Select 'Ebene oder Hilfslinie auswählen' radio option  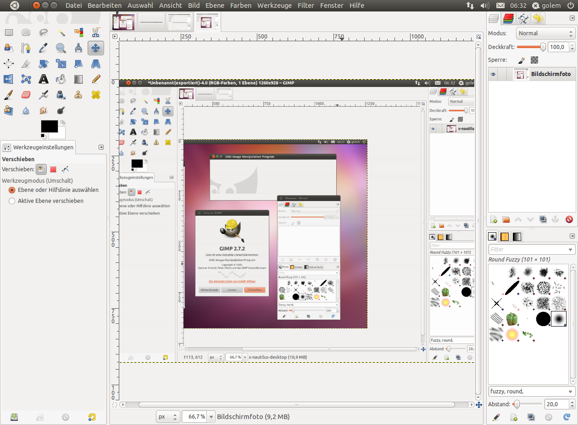pyautogui.click(x=12, y=190)
